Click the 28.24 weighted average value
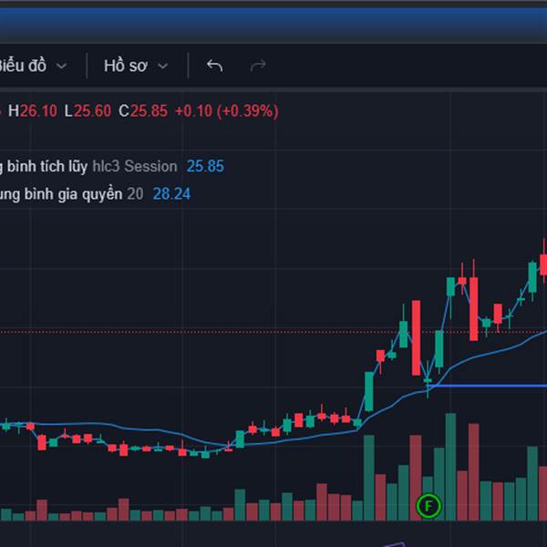The width and height of the screenshot is (547, 547). (x=171, y=194)
